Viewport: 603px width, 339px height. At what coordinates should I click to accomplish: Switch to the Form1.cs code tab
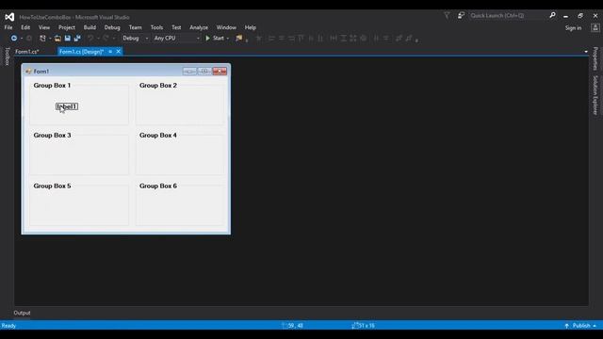(x=27, y=52)
